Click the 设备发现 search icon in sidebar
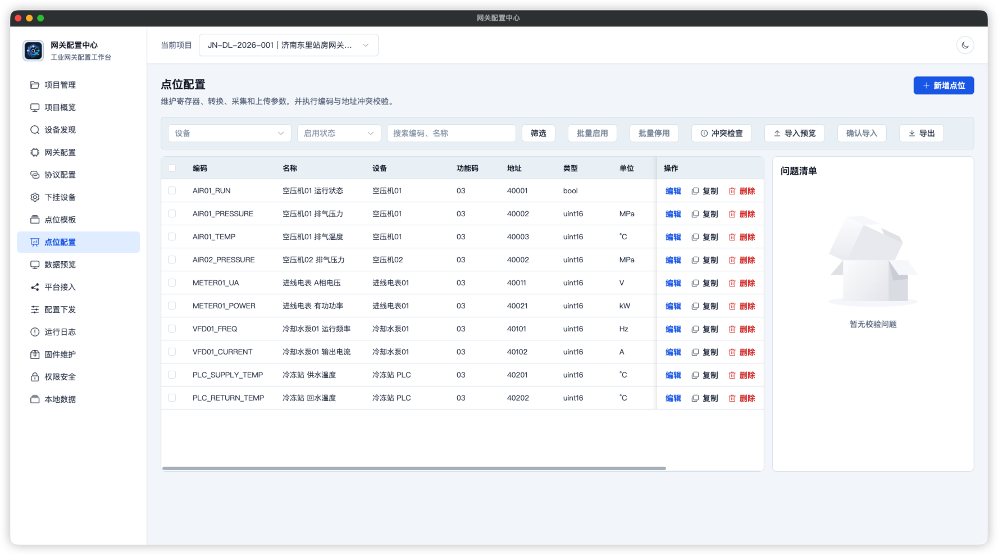The width and height of the screenshot is (998, 555). tap(35, 130)
